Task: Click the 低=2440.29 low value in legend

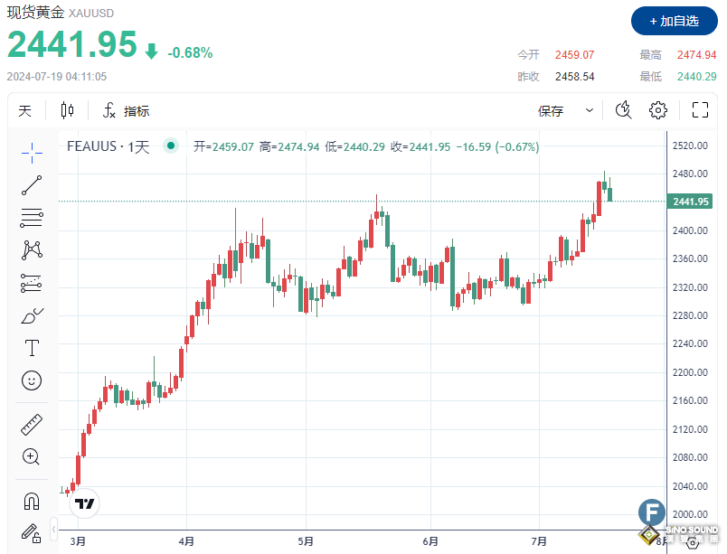Action: tap(354, 146)
